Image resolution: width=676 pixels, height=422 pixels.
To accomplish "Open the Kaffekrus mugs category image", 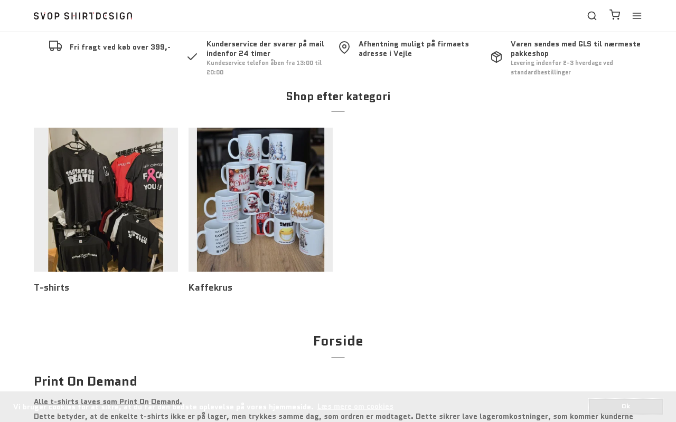I will tap(260, 199).
